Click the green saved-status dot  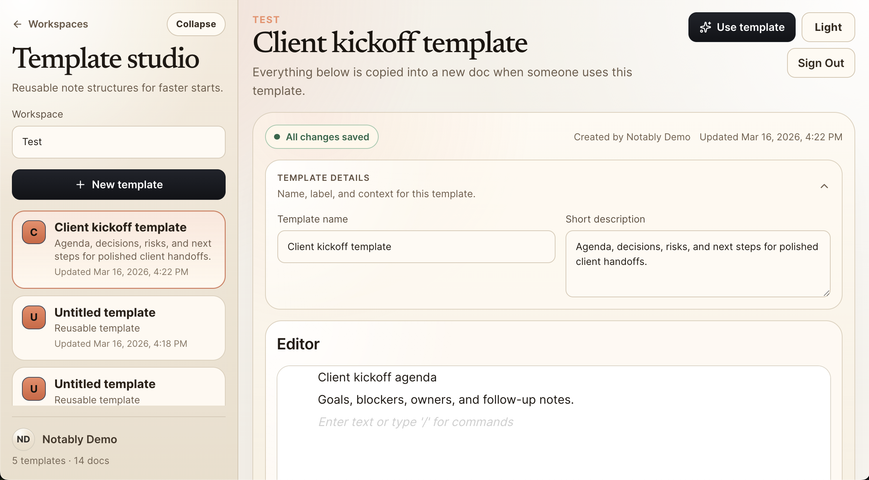pos(277,137)
